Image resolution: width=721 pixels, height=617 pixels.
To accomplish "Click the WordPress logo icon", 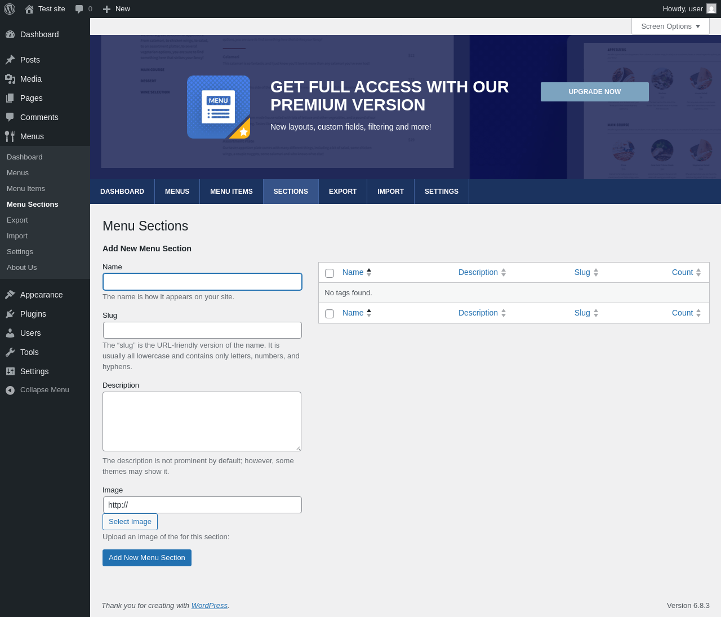I will tap(10, 9).
